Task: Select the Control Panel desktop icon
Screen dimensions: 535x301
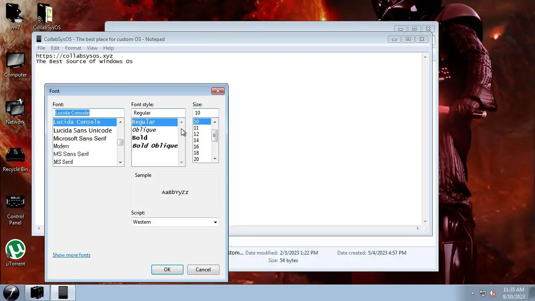Action: [x=15, y=210]
